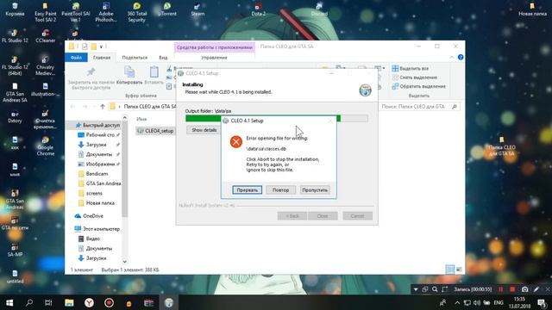This screenshot has width=552, height=310.
Task: Open the Adobe Photoshop desktop shortcut
Action: 106,13
